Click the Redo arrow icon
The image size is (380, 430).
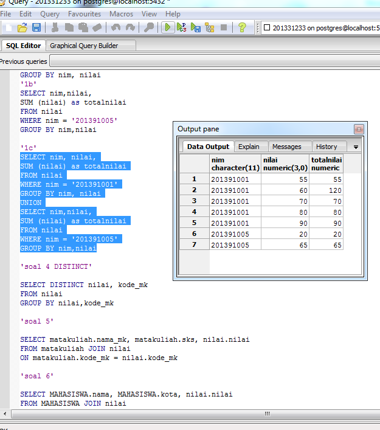(x=130, y=28)
